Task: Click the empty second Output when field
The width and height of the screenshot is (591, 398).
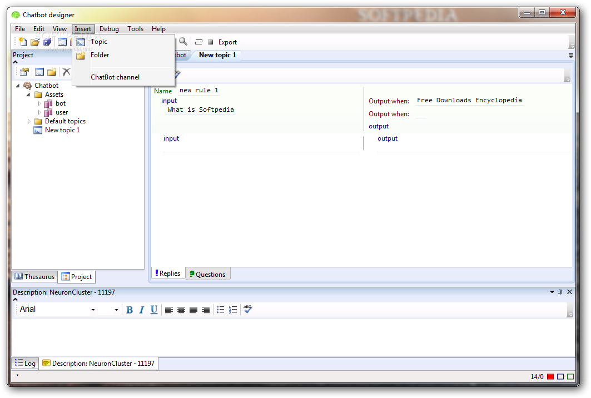Action: tap(421, 114)
